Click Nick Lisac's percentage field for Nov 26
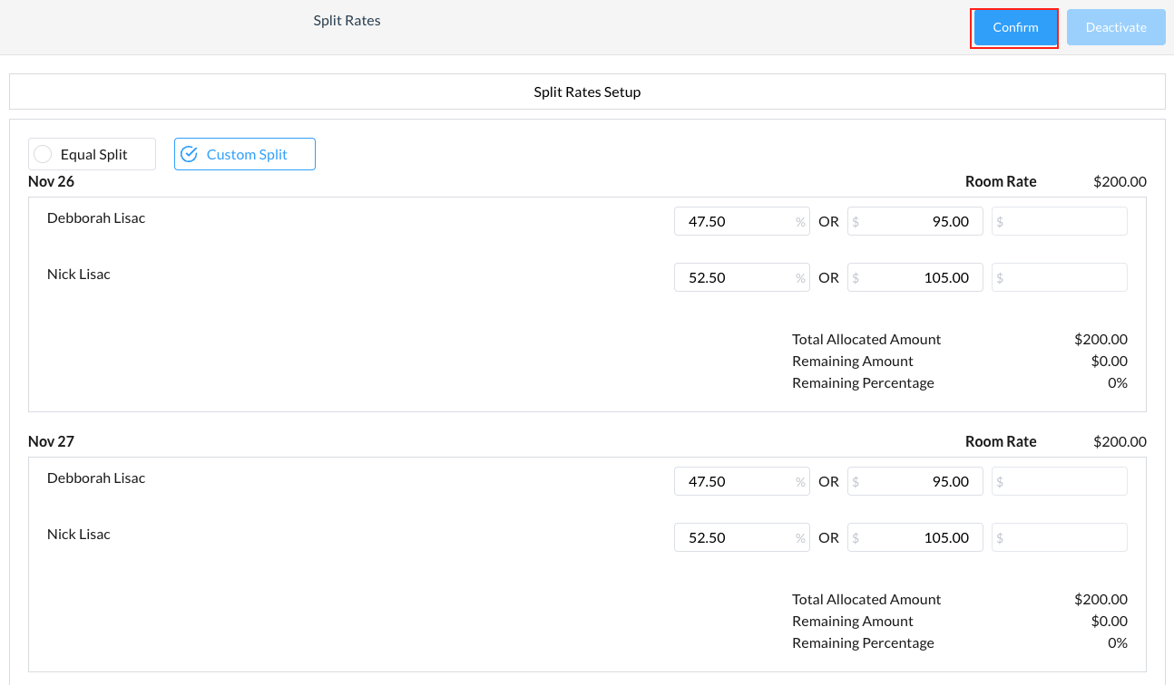 point(741,277)
